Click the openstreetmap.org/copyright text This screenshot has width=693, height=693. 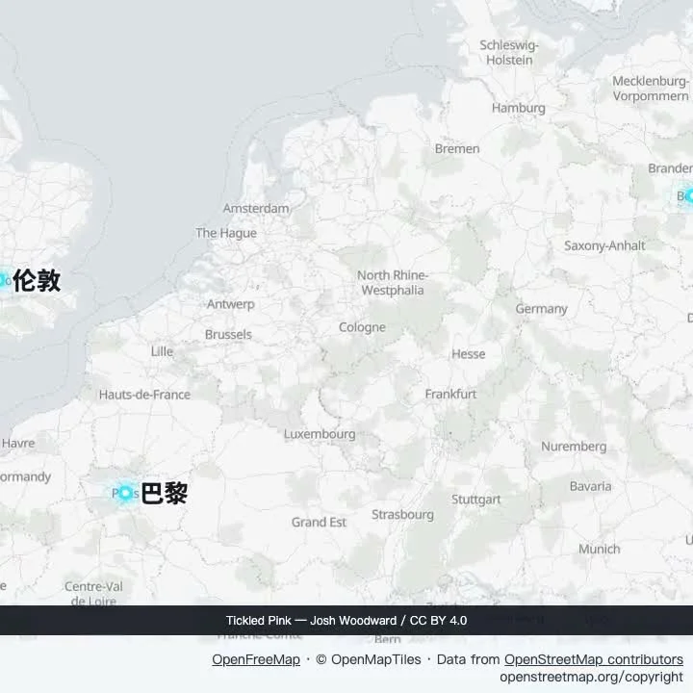591,677
